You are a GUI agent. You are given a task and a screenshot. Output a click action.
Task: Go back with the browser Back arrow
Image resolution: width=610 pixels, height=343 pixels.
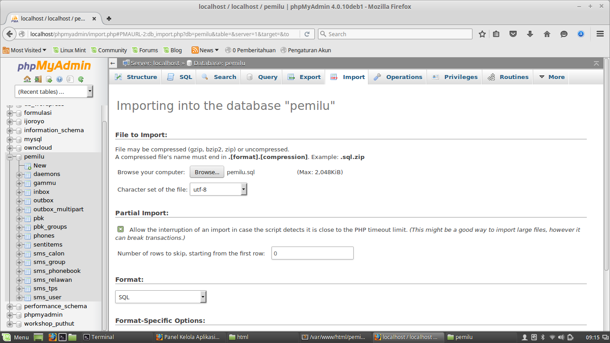[9, 34]
